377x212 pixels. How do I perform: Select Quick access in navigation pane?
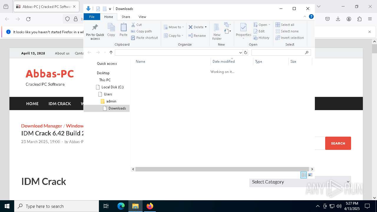coord(107,64)
